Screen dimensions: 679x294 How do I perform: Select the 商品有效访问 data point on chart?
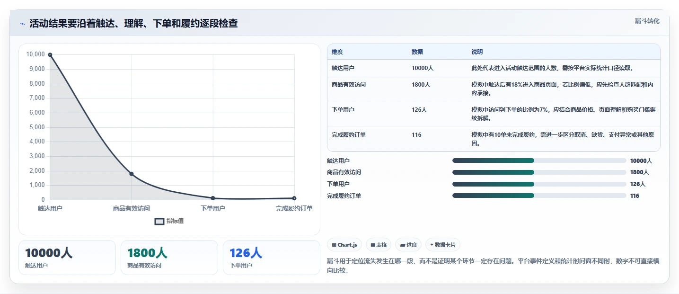point(132,174)
